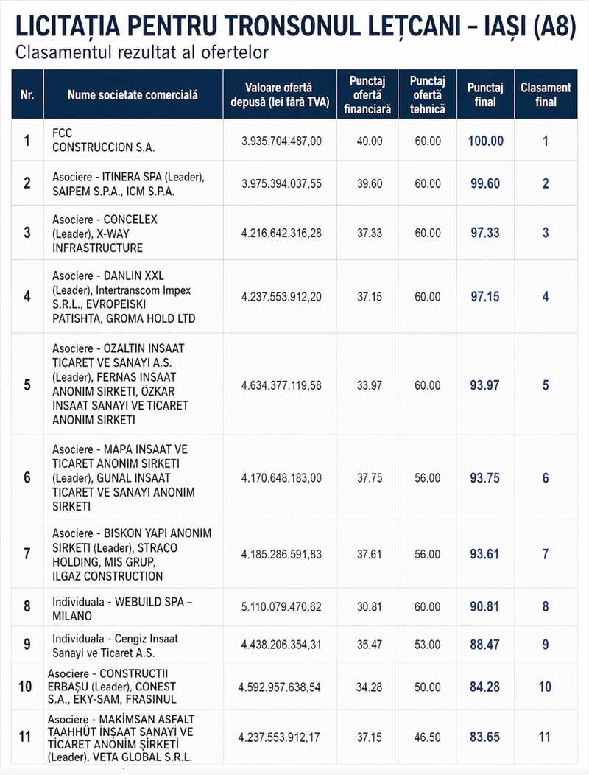This screenshot has width=589, height=775.
Task: Select the 3.935.704.487,00 offer value cell
Action: point(281,141)
